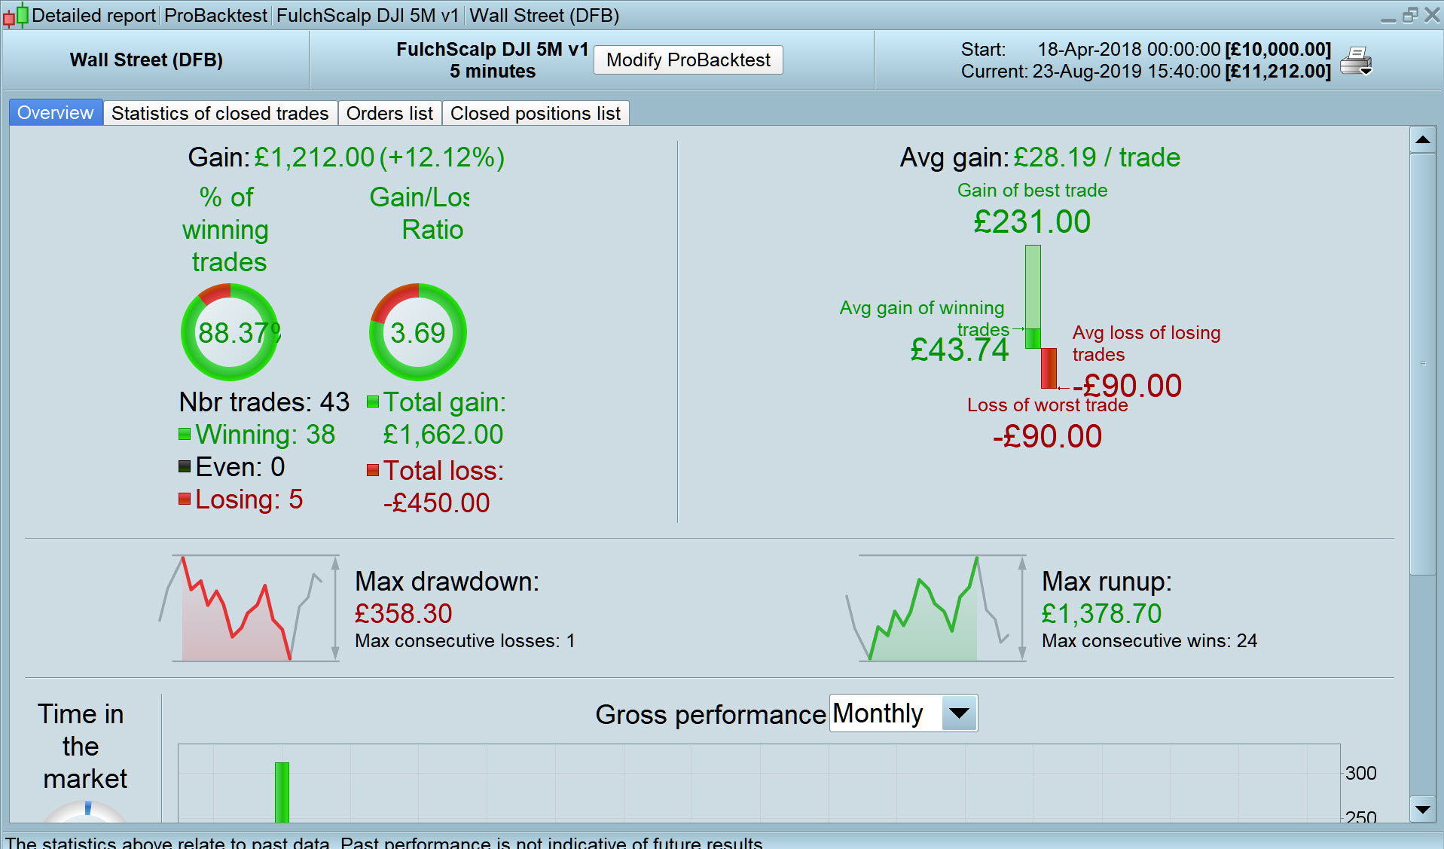
Task: Click the printer icon to print report
Action: (1357, 60)
